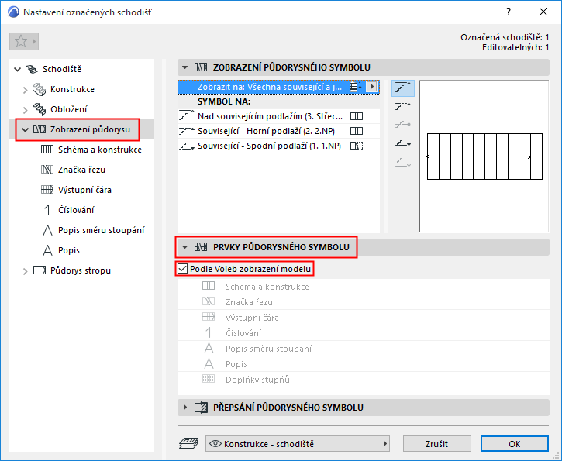
Task: Open Popis in left tree
Action: (69, 250)
